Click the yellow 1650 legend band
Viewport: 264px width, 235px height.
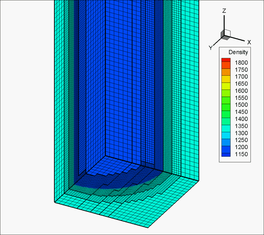(226, 79)
